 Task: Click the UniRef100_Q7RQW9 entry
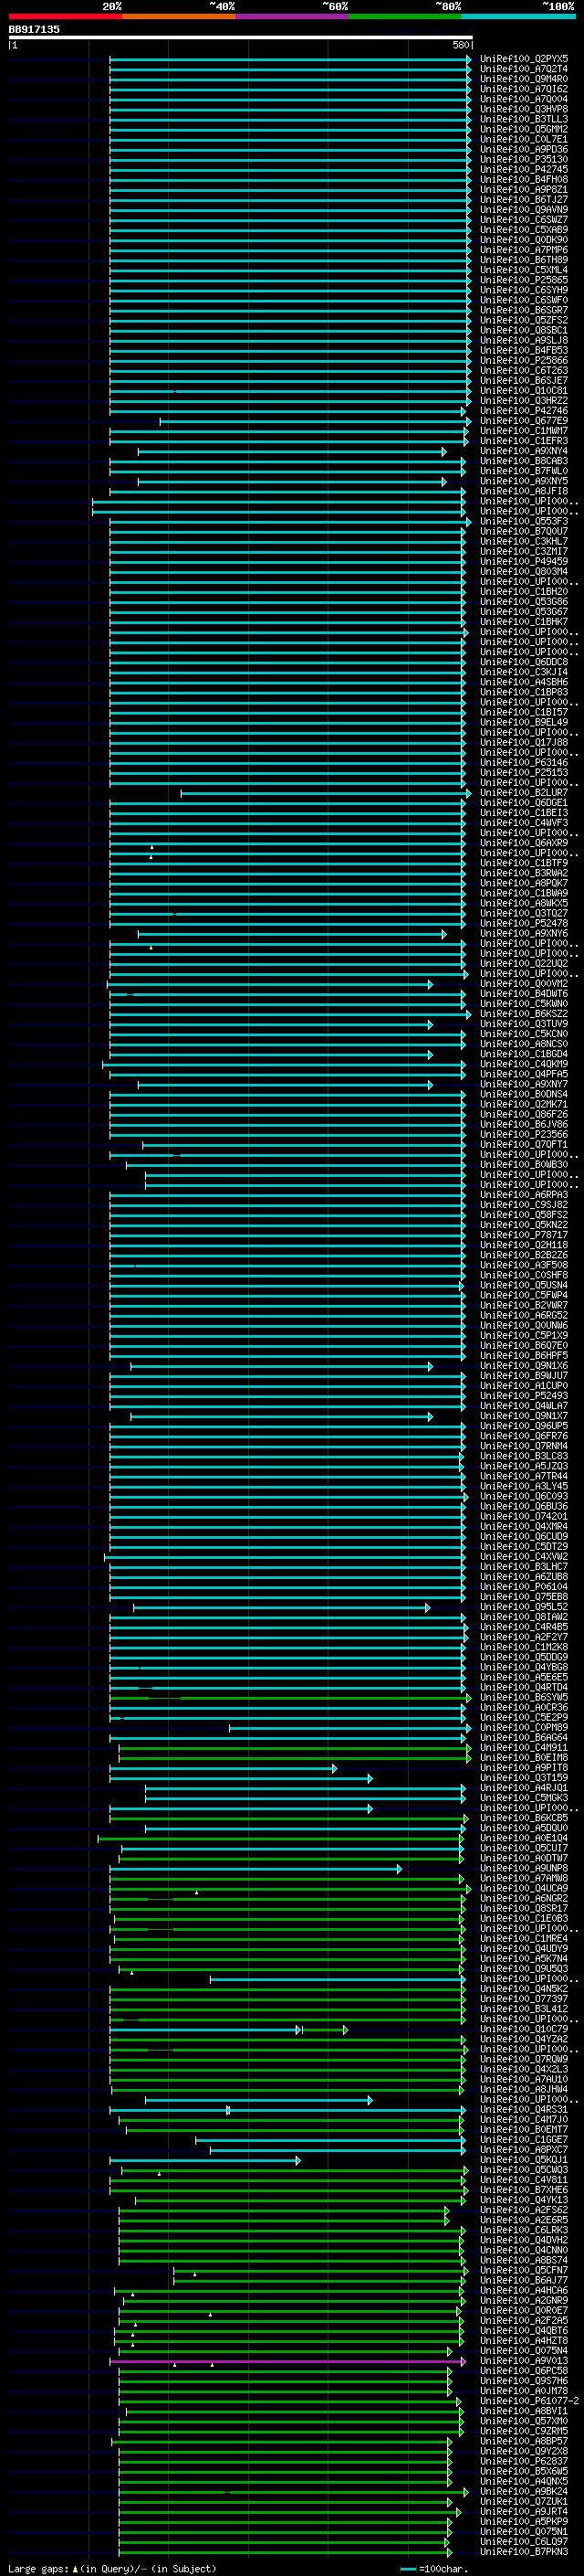[524, 2059]
